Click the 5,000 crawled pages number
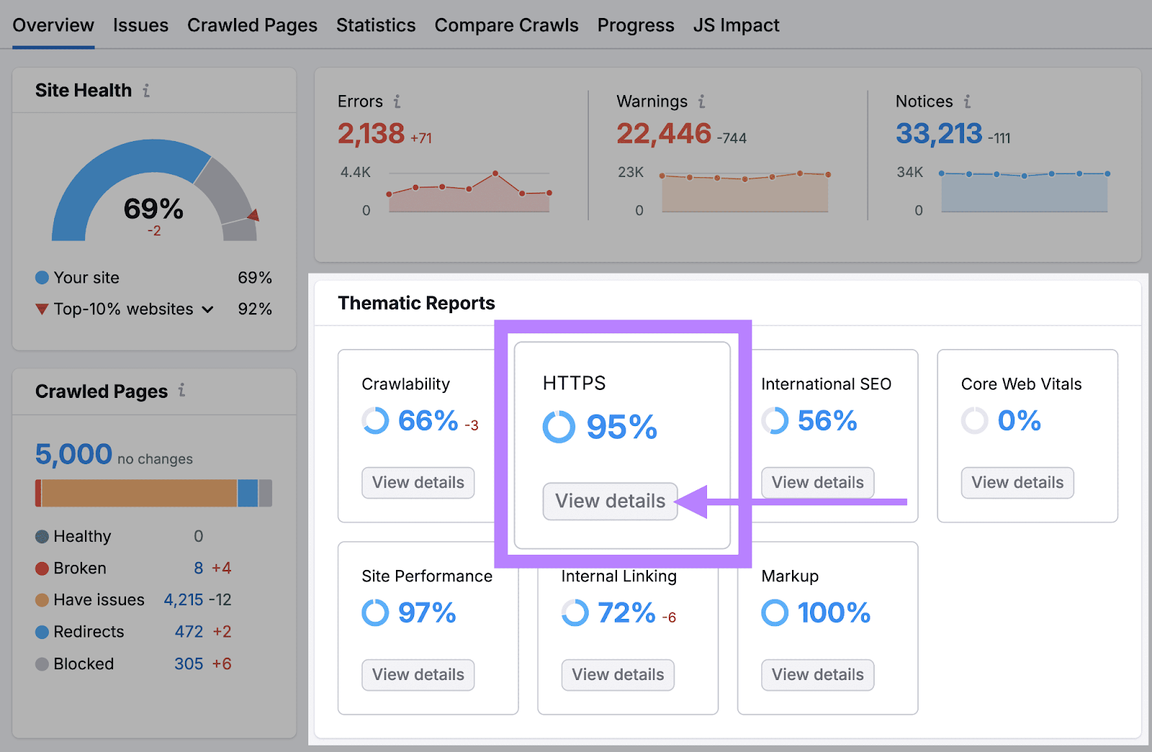This screenshot has width=1152, height=752. [x=73, y=455]
